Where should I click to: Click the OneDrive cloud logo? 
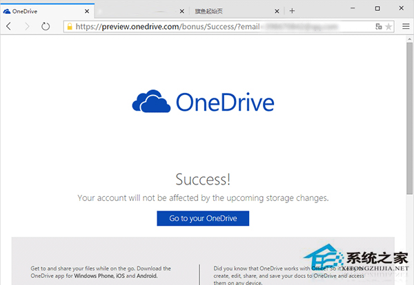click(151, 101)
